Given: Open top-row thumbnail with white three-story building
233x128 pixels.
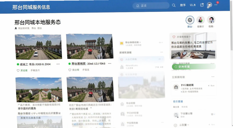Looking at the screenshot, I should [90, 46].
